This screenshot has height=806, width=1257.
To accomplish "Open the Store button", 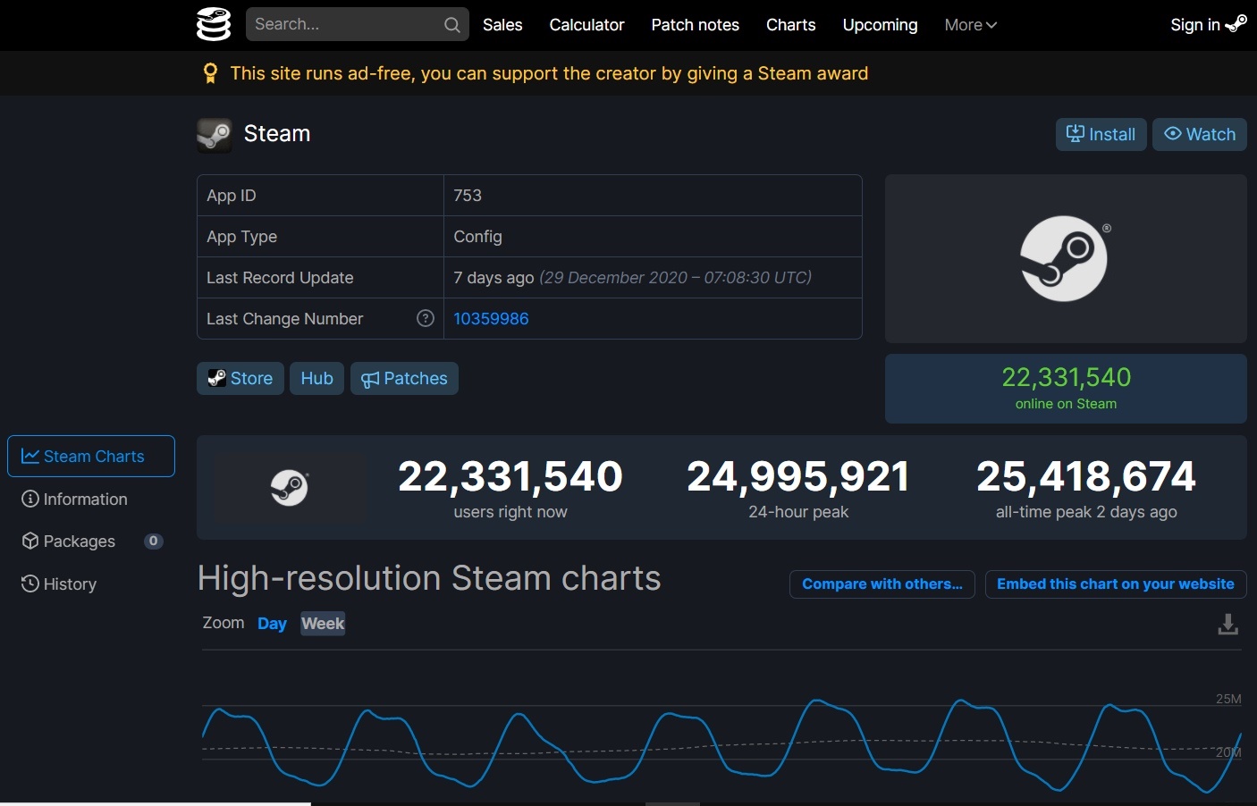I will [x=240, y=378].
